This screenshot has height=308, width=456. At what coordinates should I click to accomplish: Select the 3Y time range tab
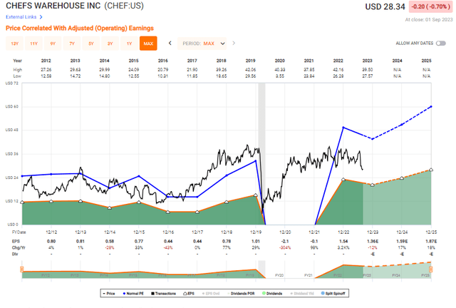click(110, 43)
